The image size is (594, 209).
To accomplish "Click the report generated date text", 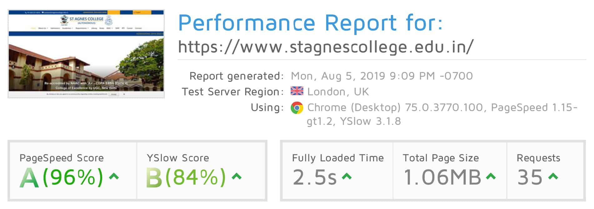I will click(x=382, y=76).
